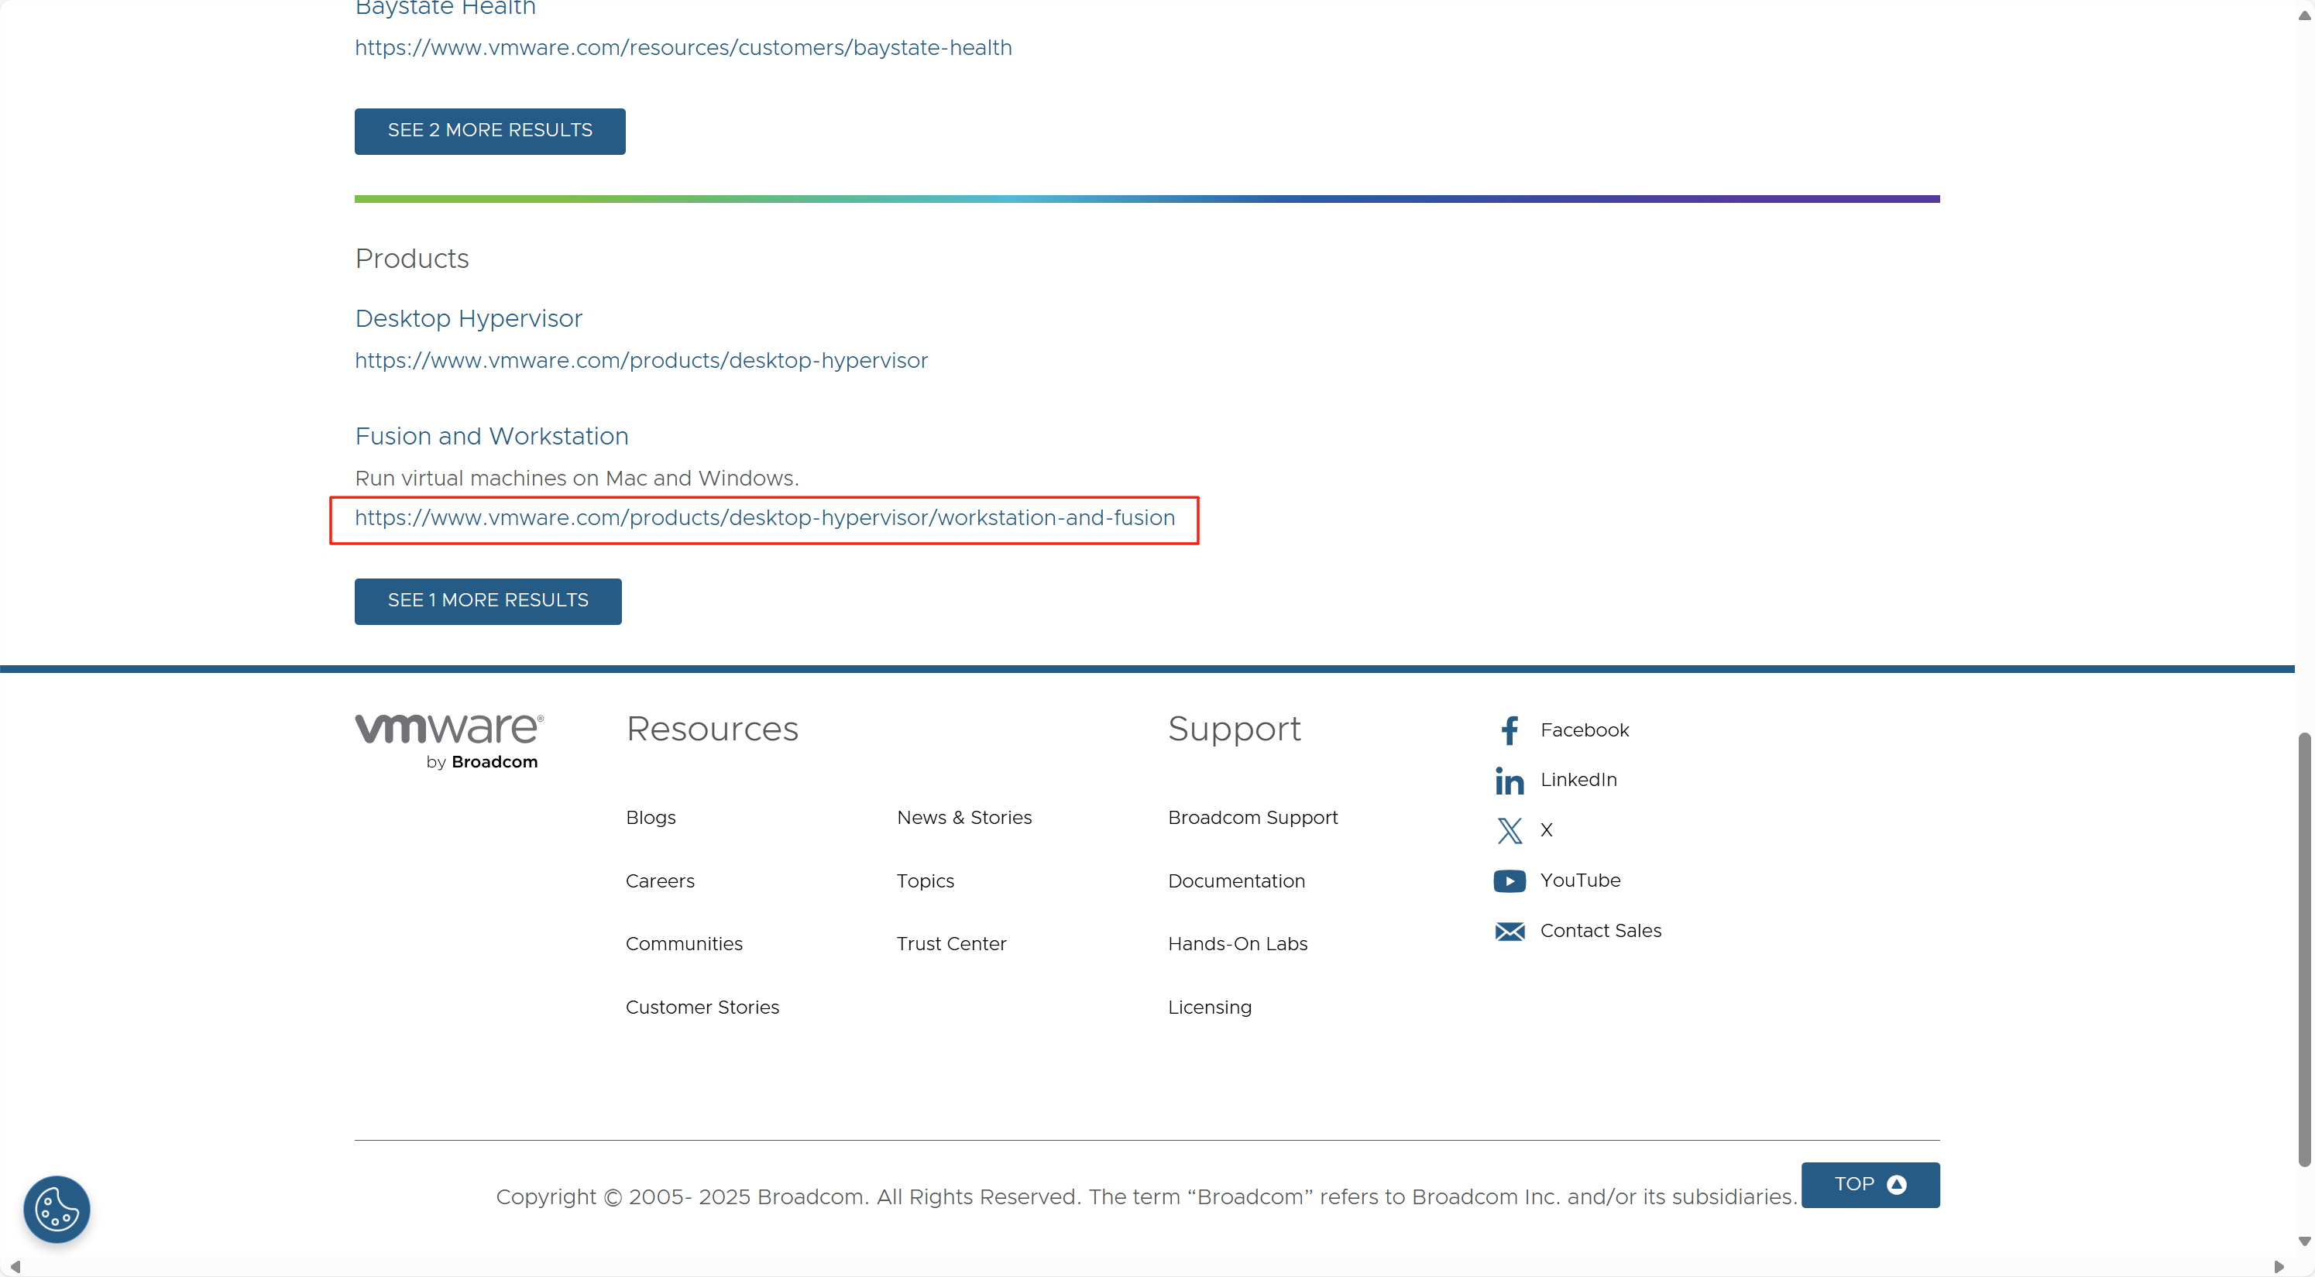Open the Trust Center link
The width and height of the screenshot is (2315, 1277).
pyautogui.click(x=951, y=943)
